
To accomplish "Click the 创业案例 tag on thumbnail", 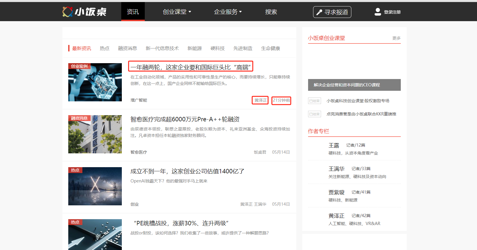I will [79, 66].
